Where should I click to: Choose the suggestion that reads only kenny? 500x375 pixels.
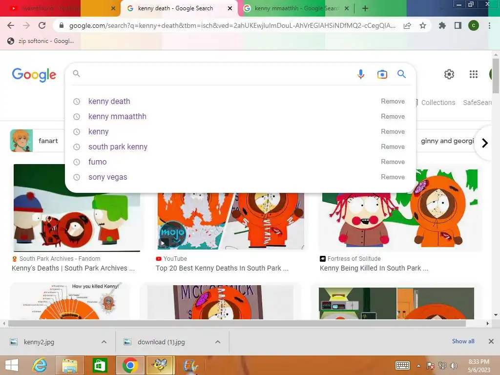pos(98,132)
